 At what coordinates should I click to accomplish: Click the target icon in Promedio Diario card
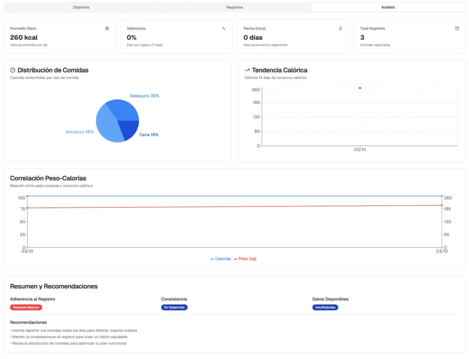click(107, 28)
